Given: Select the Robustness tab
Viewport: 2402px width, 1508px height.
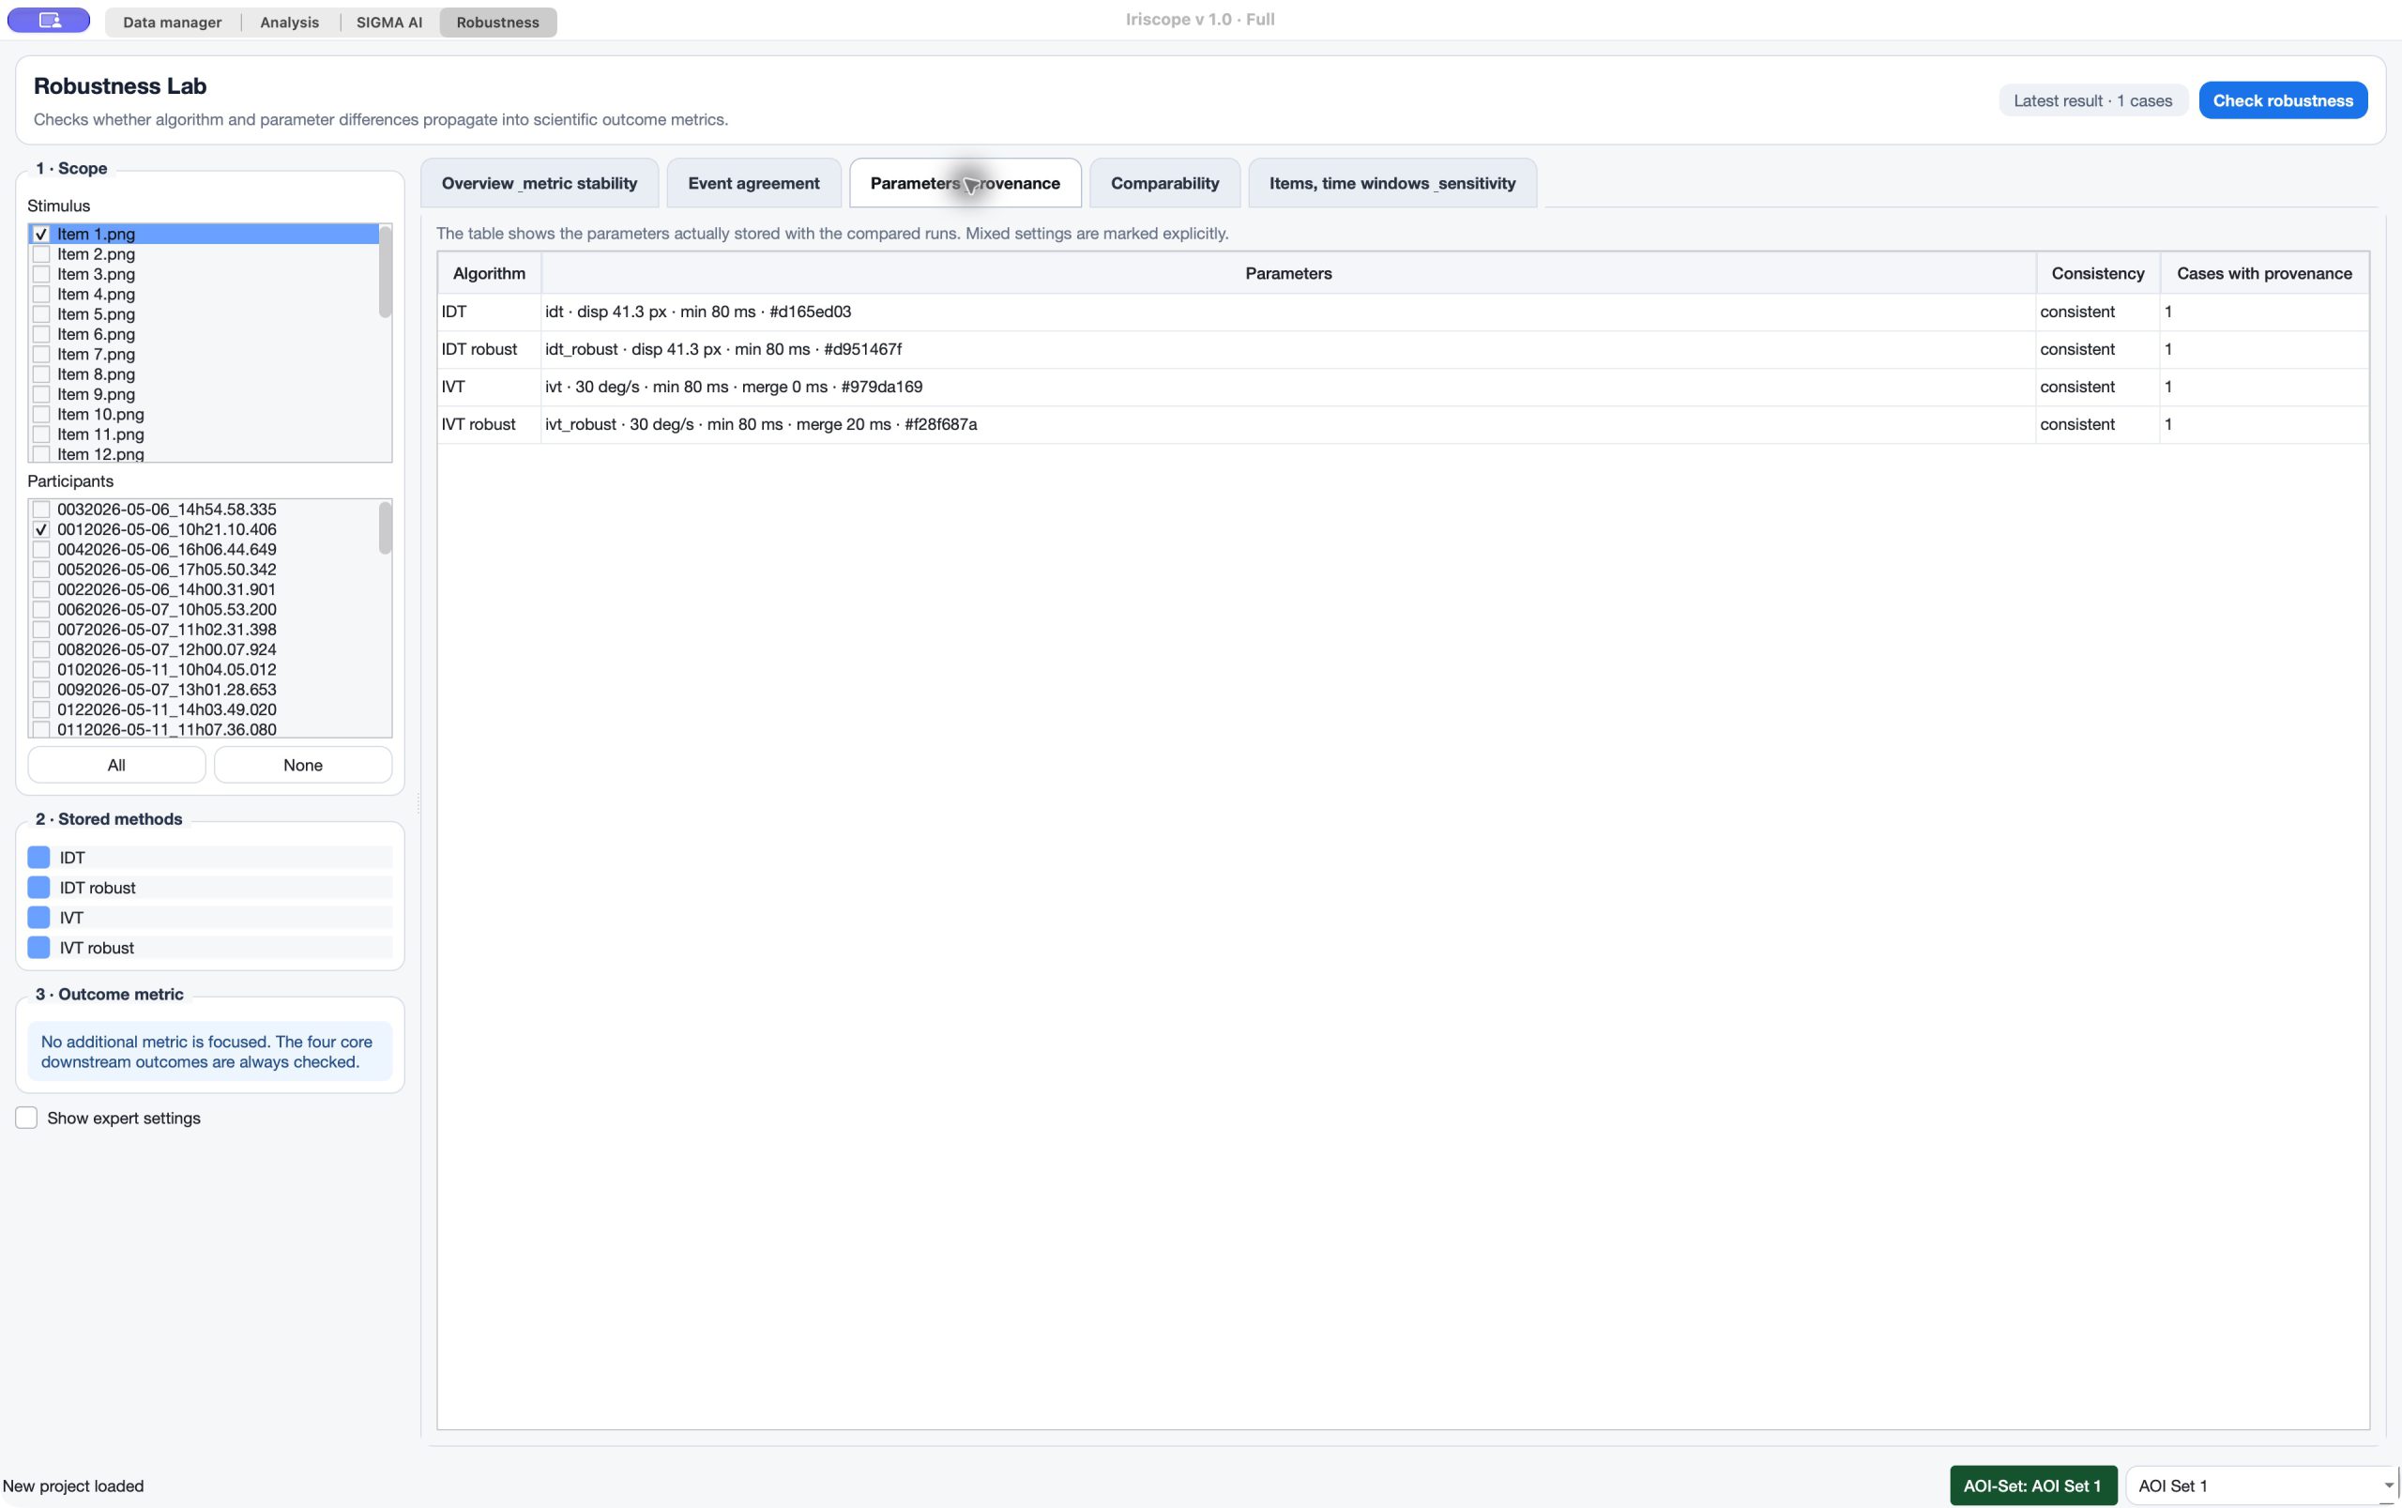Looking at the screenshot, I should (x=497, y=22).
